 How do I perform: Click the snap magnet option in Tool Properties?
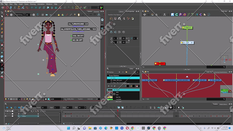(120, 18)
